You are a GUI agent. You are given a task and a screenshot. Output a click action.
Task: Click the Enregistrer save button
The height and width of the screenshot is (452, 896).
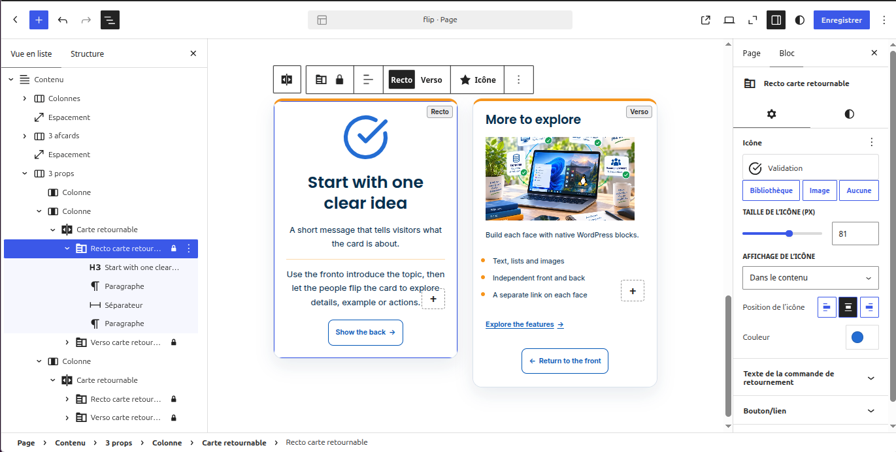842,20
